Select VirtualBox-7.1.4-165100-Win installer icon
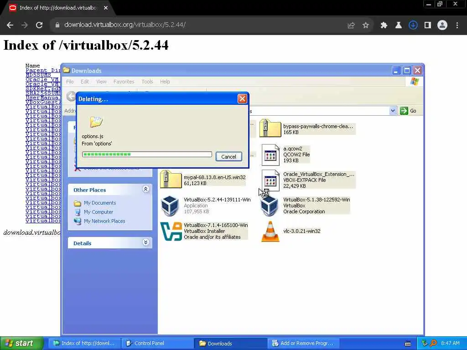Screen dimensions: 467x350 (x=171, y=231)
